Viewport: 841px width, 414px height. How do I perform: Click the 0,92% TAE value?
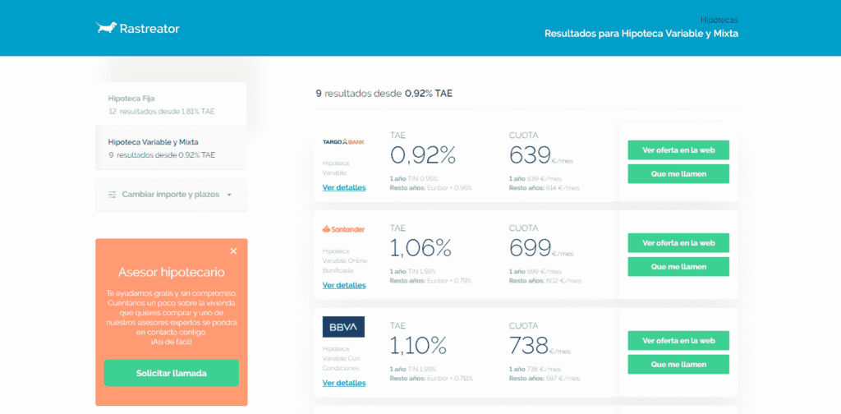click(x=423, y=155)
